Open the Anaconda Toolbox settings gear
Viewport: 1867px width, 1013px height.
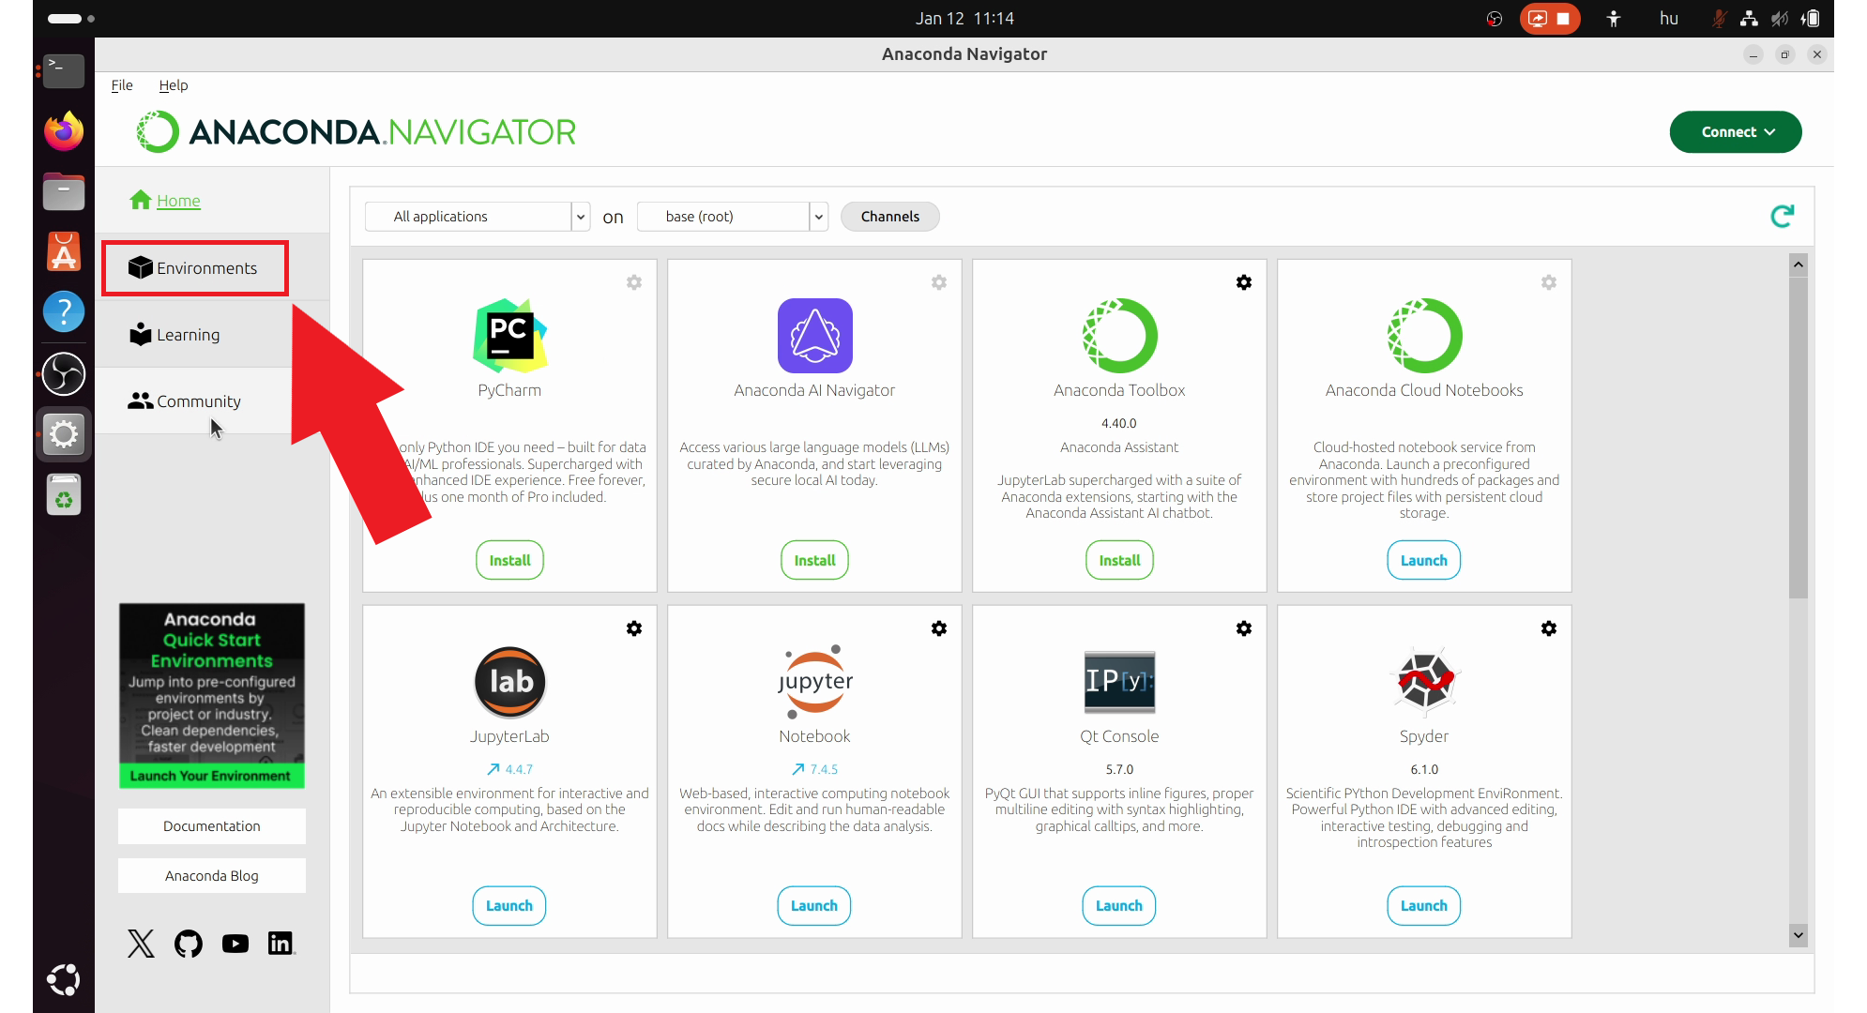1244,282
